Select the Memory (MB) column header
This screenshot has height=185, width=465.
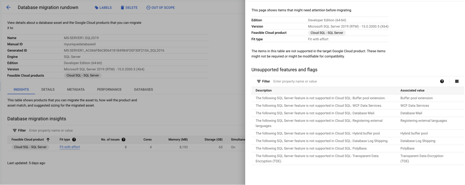(178, 140)
